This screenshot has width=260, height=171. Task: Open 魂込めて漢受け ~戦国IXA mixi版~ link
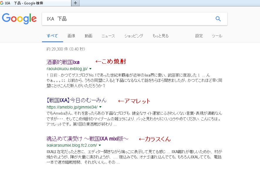[87, 138]
